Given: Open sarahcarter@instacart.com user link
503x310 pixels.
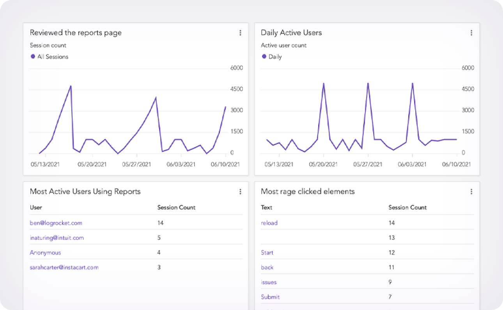Looking at the screenshot, I should click(x=64, y=267).
